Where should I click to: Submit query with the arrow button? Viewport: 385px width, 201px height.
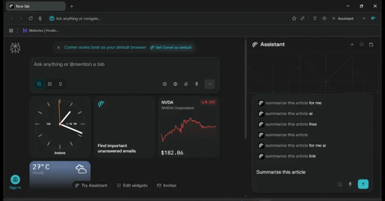210,84
